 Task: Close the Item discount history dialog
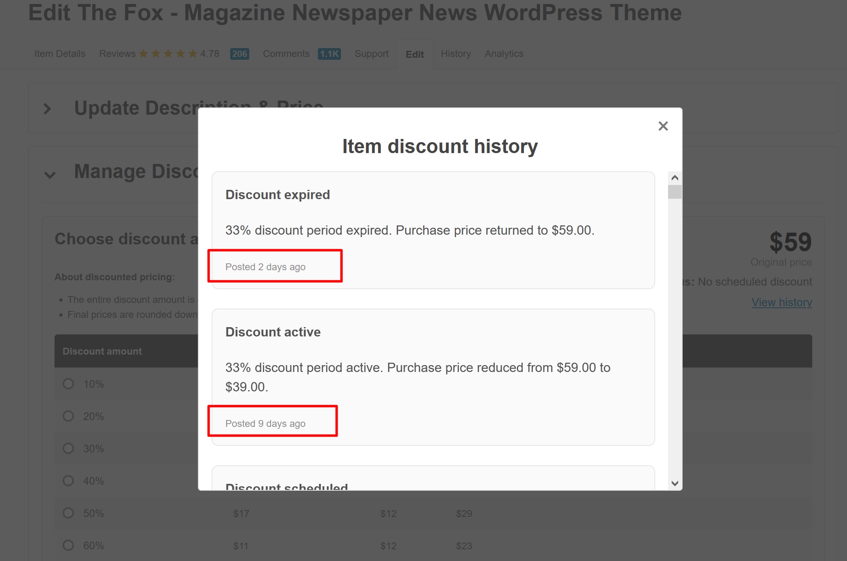click(x=663, y=126)
